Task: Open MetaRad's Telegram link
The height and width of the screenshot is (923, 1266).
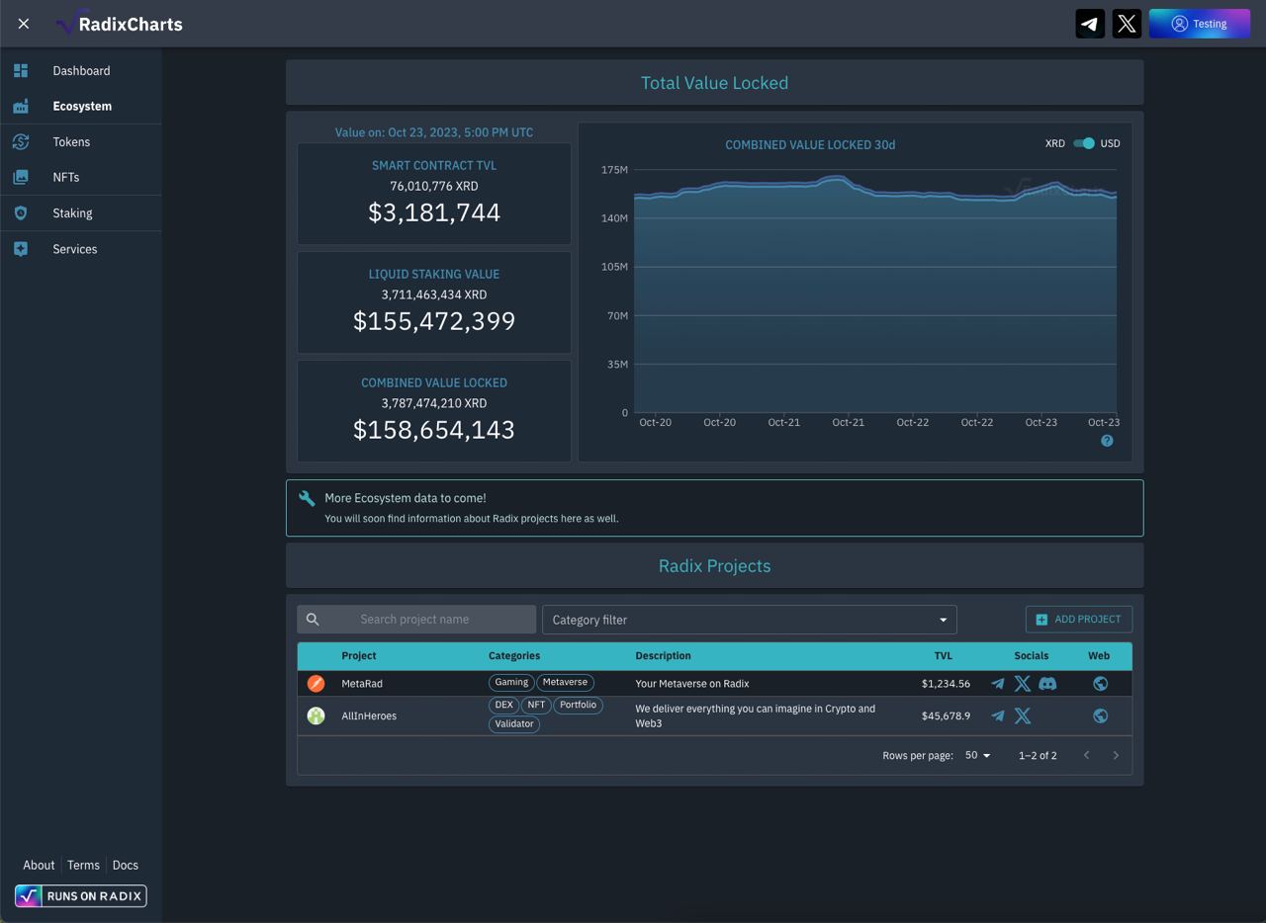Action: tap(998, 683)
